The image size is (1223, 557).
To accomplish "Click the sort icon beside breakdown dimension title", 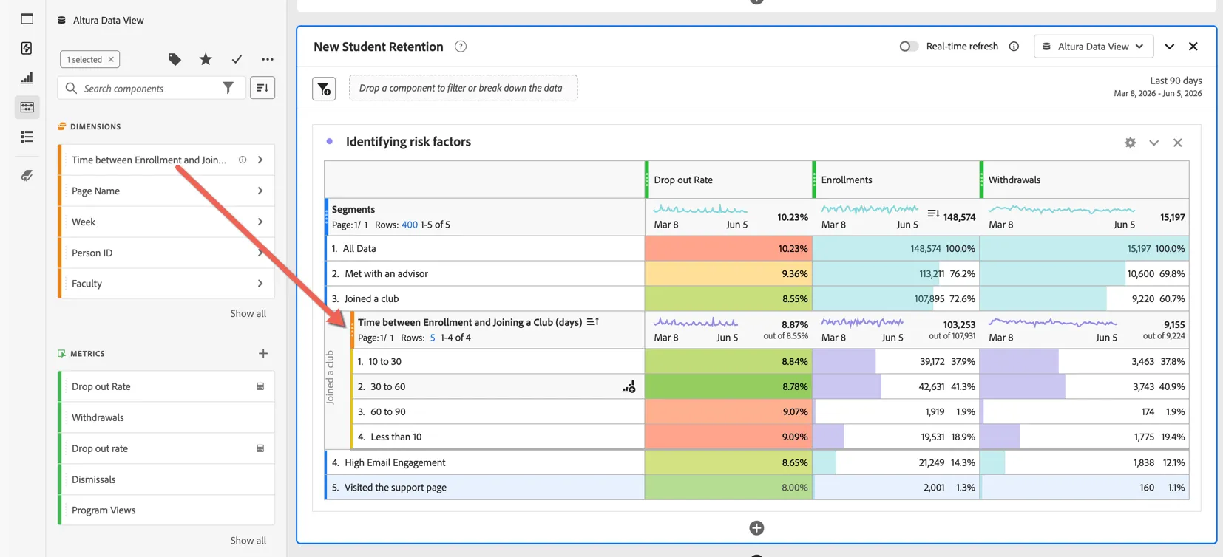I will pyautogui.click(x=593, y=322).
